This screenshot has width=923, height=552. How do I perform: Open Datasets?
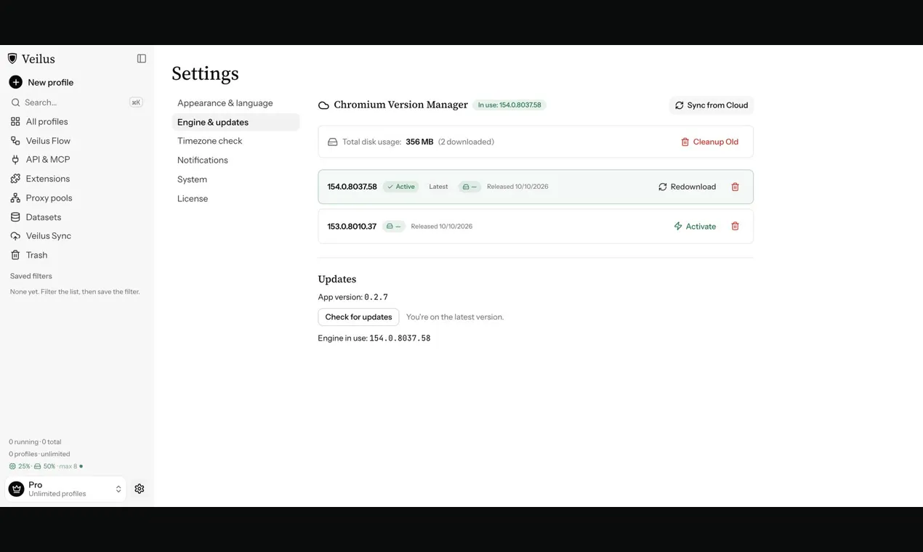click(x=44, y=217)
